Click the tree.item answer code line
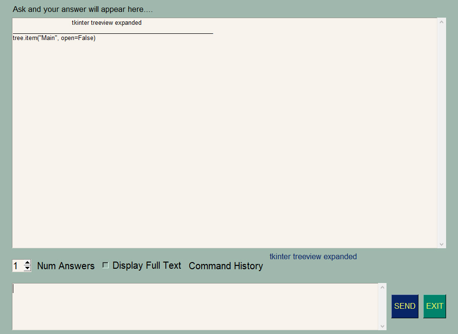The height and width of the screenshot is (334, 458). click(54, 38)
